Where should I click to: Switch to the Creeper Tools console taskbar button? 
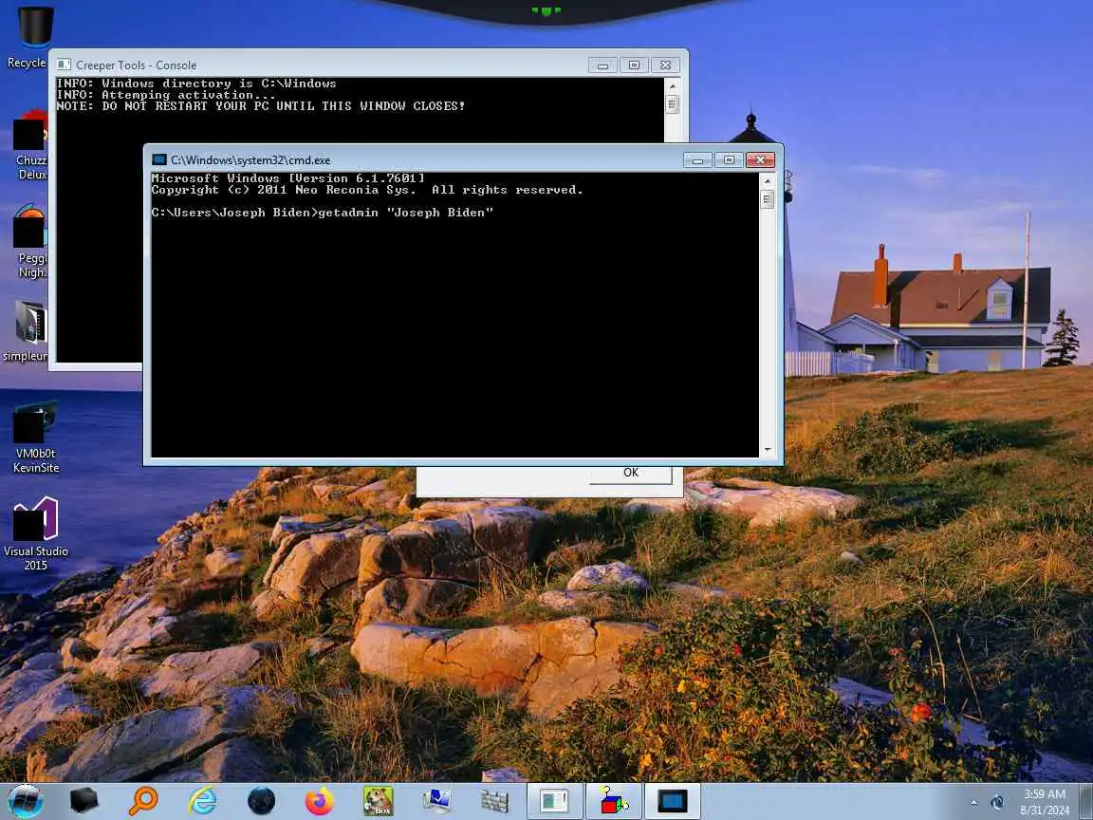[x=555, y=801]
